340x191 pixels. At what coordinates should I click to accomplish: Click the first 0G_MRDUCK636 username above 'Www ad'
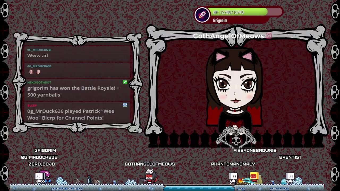(x=39, y=50)
